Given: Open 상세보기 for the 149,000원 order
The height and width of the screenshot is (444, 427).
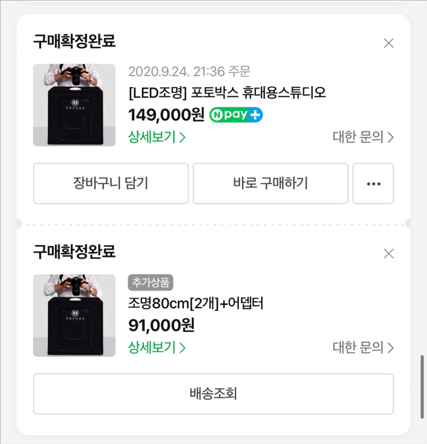Looking at the screenshot, I should pyautogui.click(x=157, y=137).
